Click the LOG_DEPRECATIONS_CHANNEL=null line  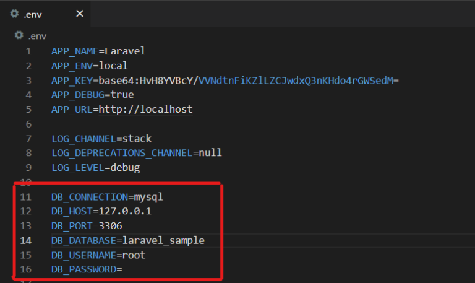(x=136, y=153)
